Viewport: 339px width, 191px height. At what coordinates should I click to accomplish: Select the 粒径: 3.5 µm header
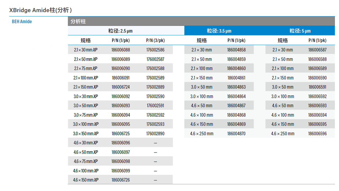[x=219, y=31]
